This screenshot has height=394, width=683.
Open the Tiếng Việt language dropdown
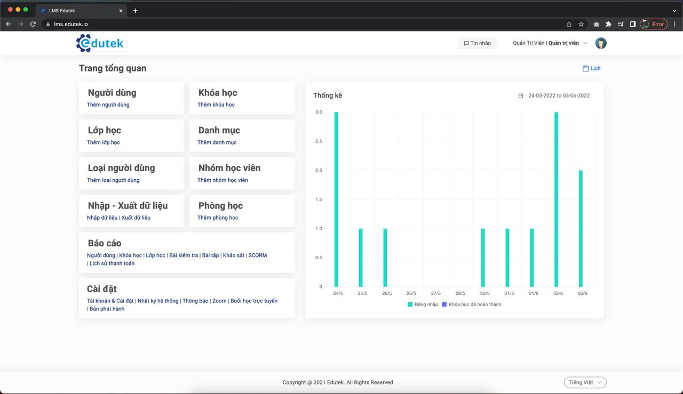585,382
